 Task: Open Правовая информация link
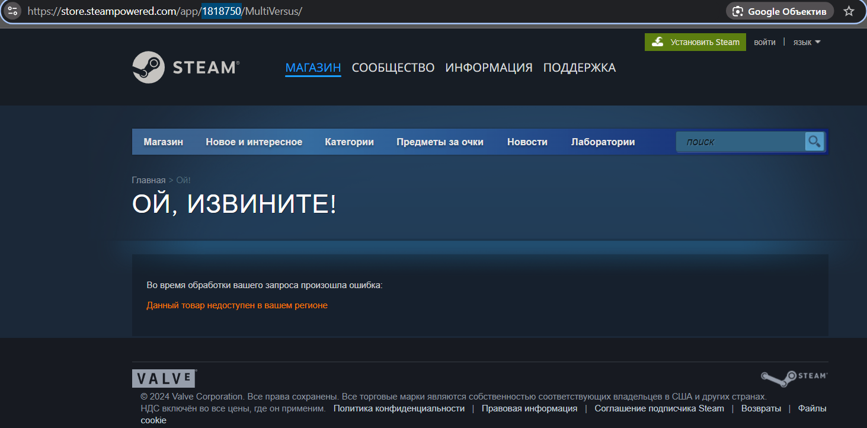click(529, 408)
